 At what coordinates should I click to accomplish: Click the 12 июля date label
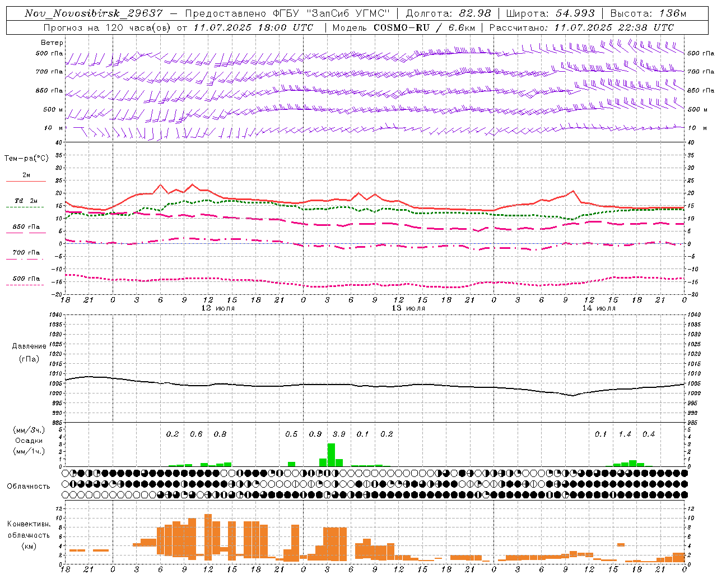click(218, 308)
